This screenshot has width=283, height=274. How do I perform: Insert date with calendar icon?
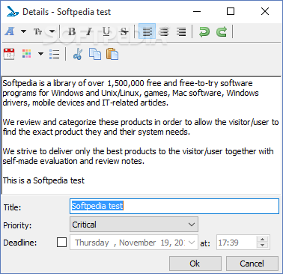9,54
